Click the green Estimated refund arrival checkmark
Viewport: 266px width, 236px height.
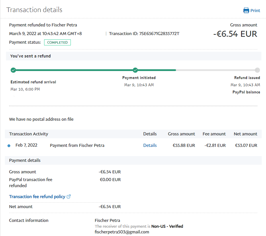point(13,70)
